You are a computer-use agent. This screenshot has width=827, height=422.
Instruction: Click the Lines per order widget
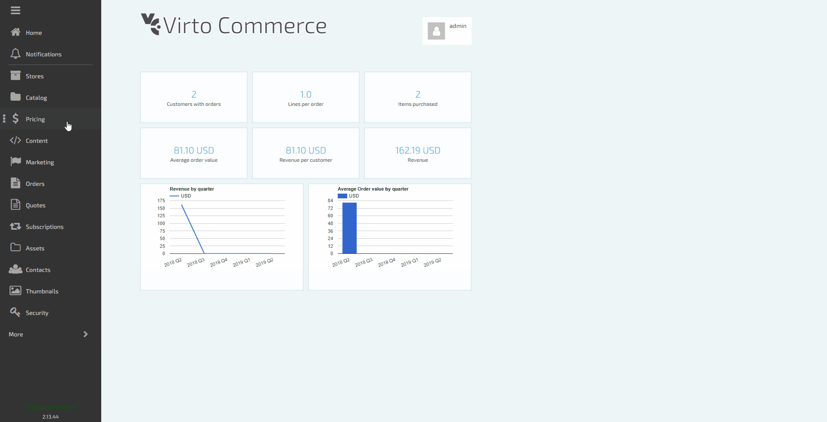coord(306,97)
